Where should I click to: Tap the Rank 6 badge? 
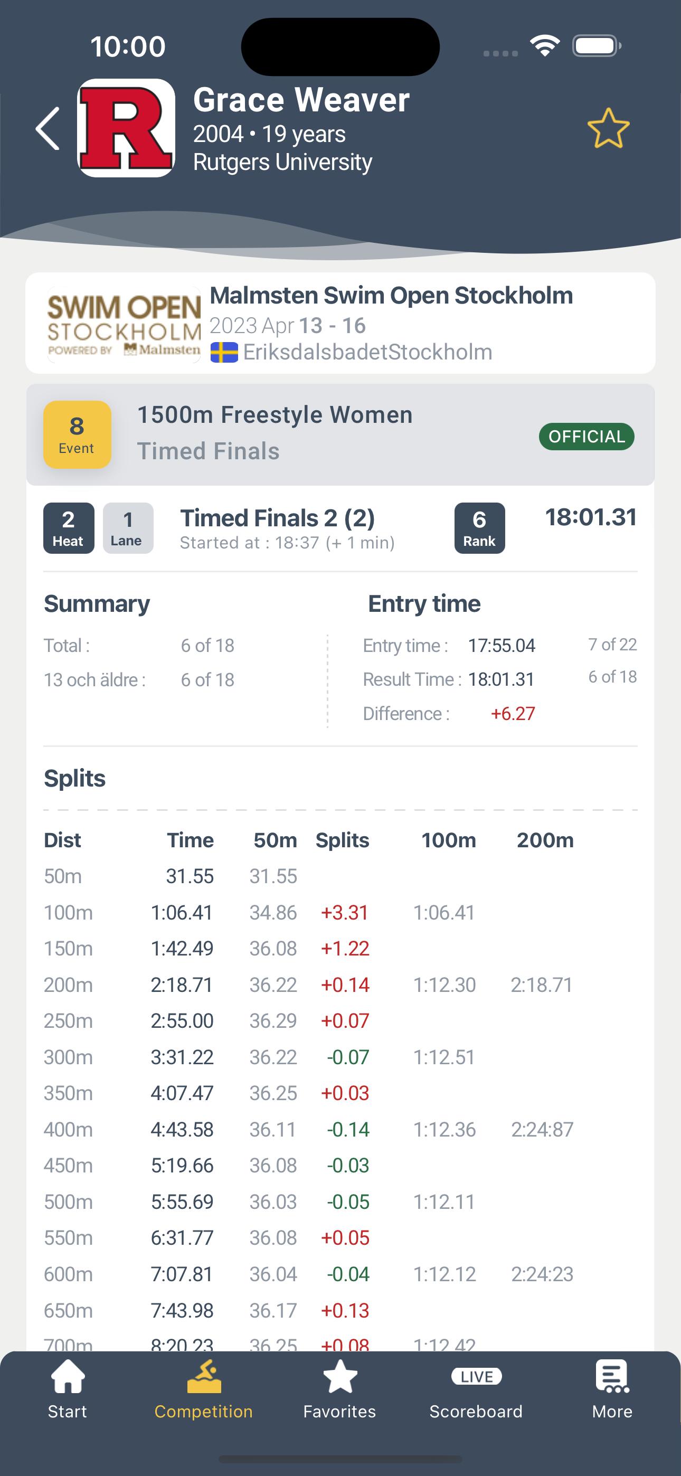(x=480, y=528)
